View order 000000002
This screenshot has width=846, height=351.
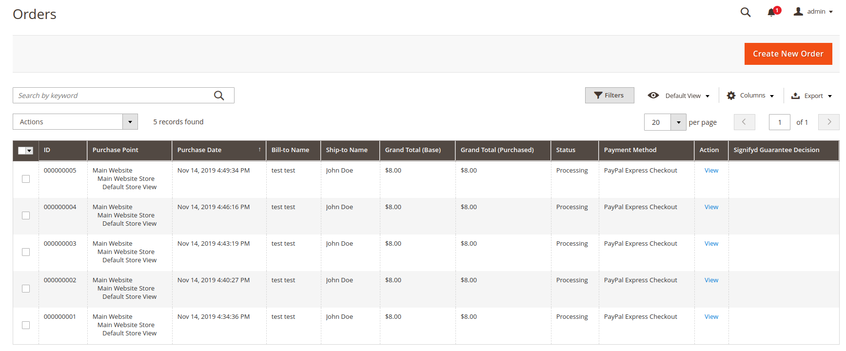click(x=711, y=280)
